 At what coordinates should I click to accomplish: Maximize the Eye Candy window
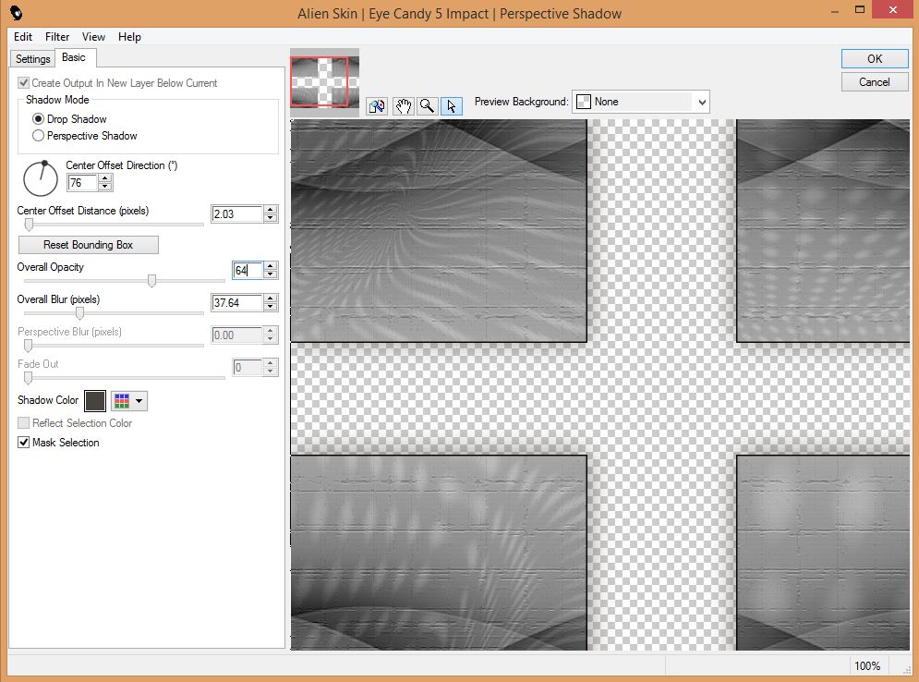(x=859, y=9)
